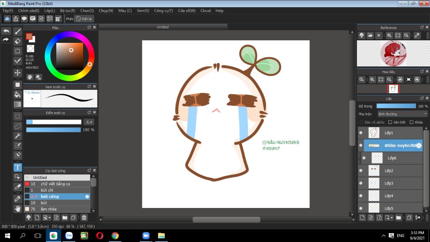Open Zalo from the taskbar

click(69, 236)
